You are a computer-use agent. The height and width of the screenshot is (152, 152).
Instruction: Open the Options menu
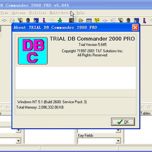click(19, 13)
